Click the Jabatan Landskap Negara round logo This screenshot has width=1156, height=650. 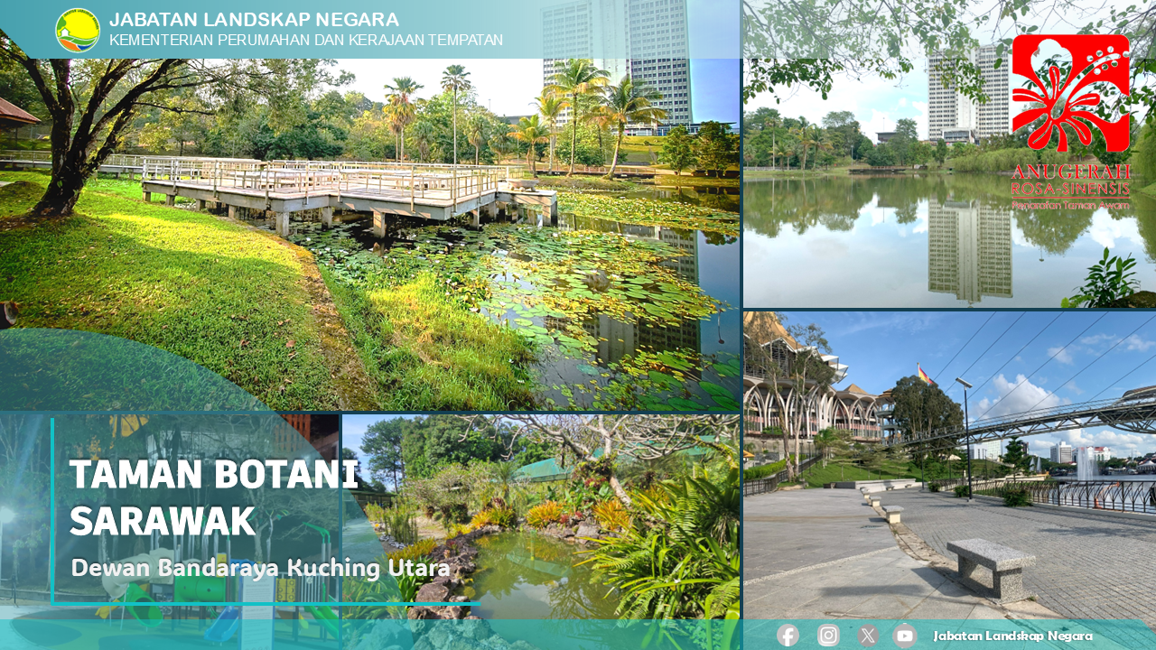[x=78, y=30]
